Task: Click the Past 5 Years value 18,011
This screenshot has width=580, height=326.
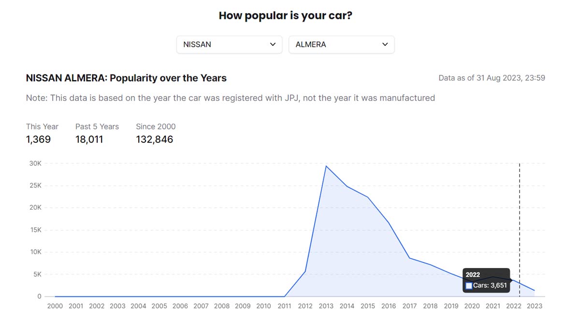Action: [89, 140]
